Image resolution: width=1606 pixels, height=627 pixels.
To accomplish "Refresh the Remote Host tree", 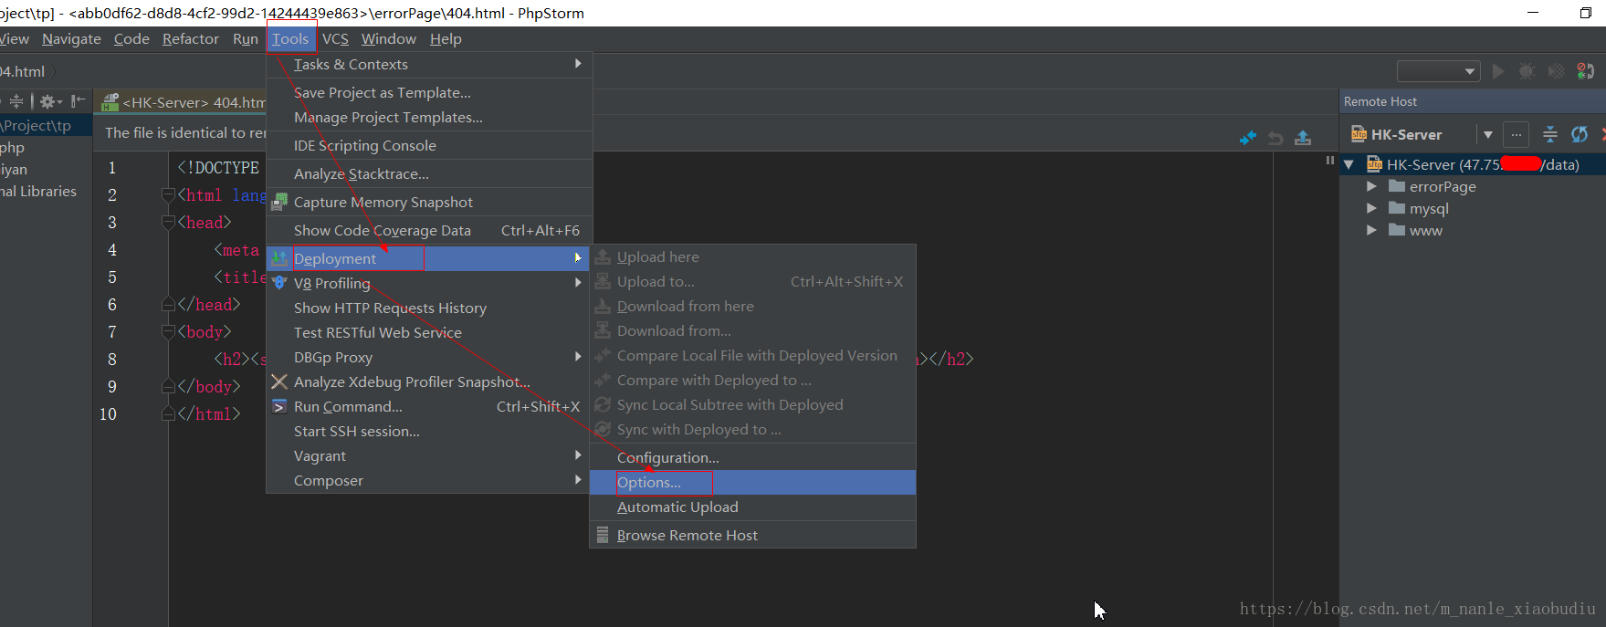I will click(x=1580, y=135).
